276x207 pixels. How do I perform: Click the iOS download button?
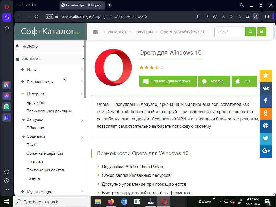(244, 81)
